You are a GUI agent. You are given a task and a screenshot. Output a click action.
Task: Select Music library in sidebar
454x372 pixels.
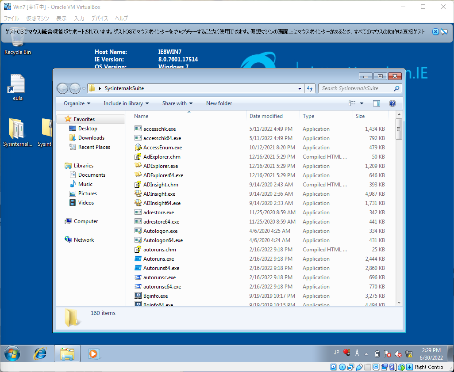[x=85, y=184]
